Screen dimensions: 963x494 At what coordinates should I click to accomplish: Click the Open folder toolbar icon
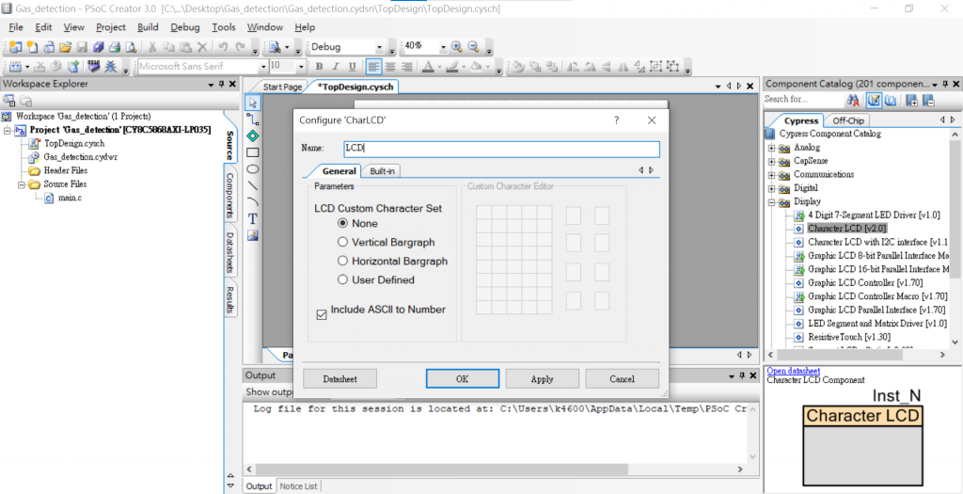(x=65, y=47)
